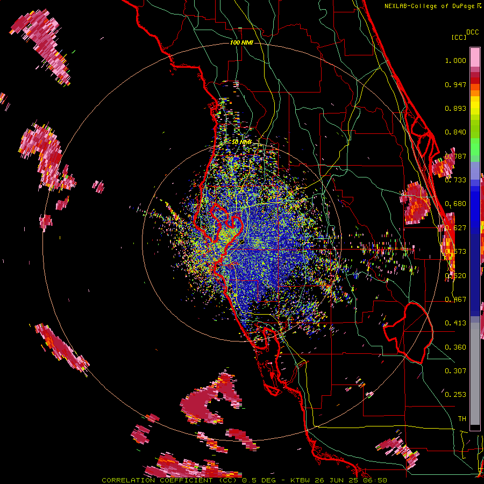
Task: Select the 0.307 legend value
Action: pos(455,371)
